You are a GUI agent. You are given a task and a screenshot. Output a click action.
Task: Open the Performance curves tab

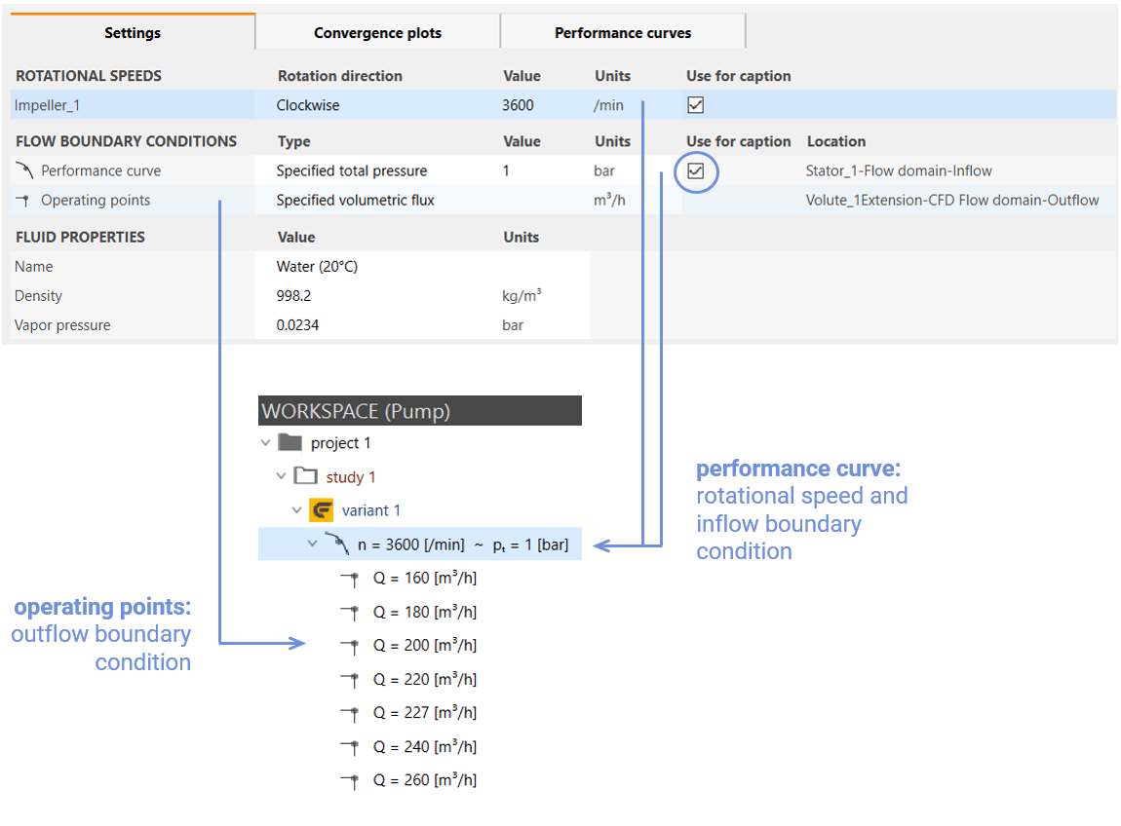[623, 33]
